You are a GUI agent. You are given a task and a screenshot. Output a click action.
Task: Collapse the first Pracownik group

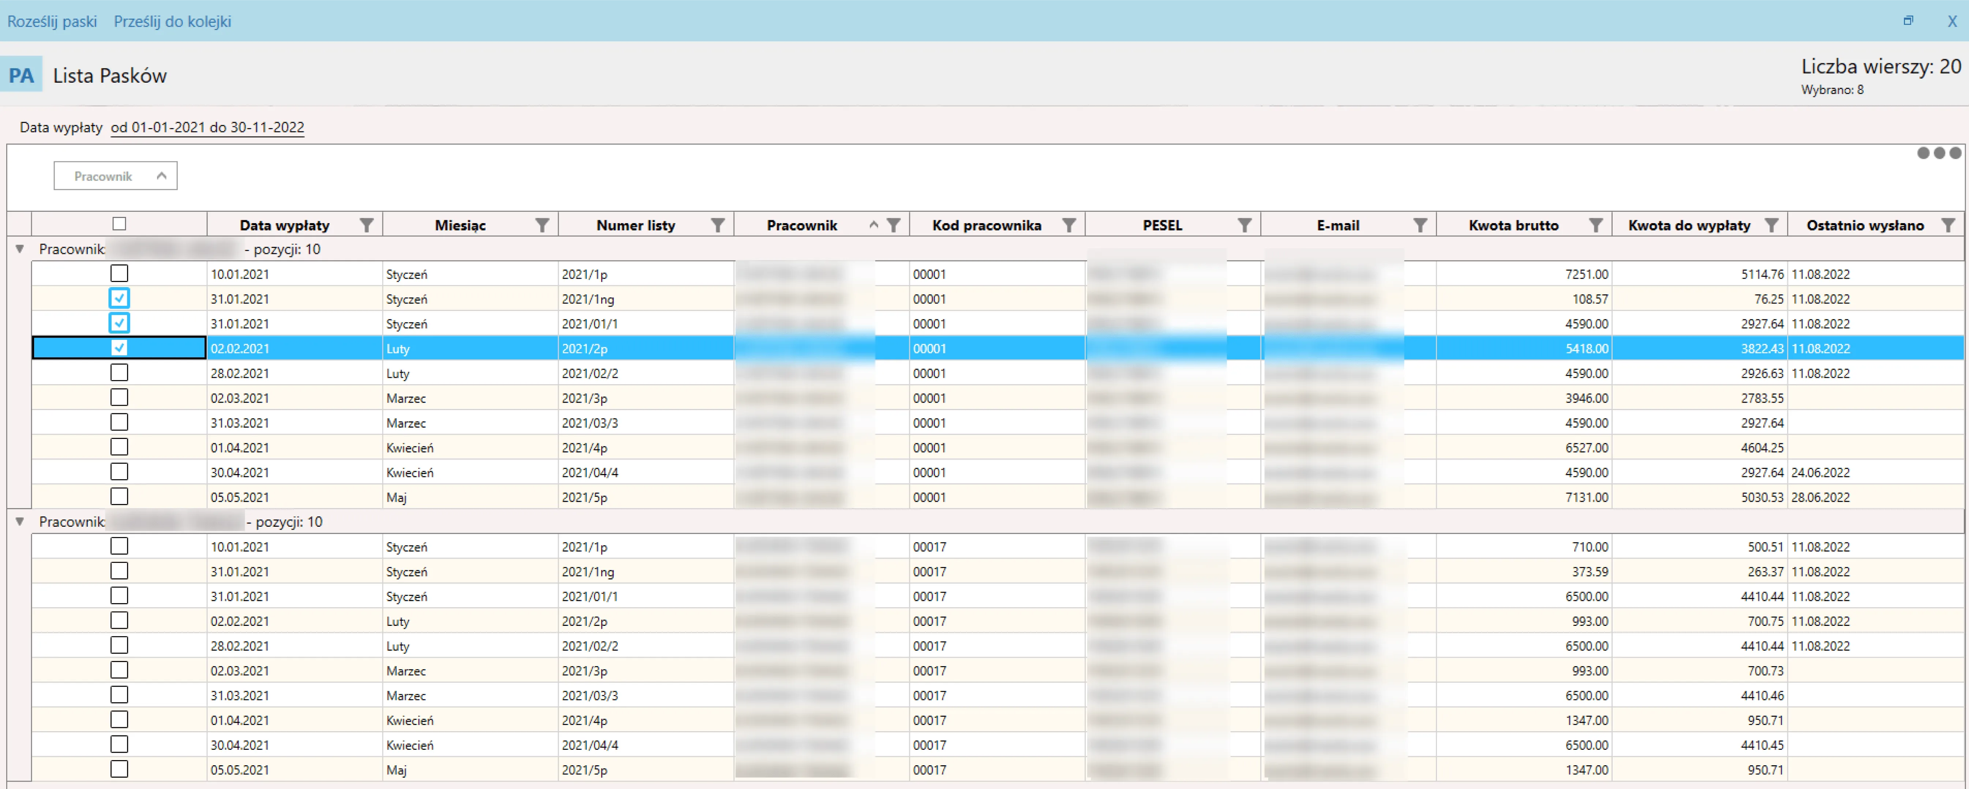point(20,249)
